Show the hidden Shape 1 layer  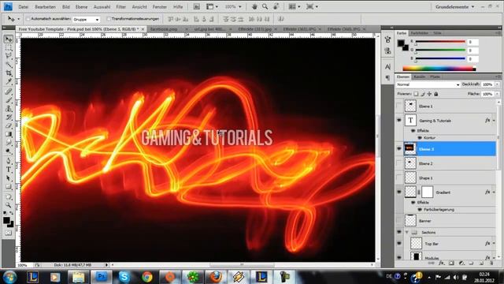pyautogui.click(x=399, y=177)
